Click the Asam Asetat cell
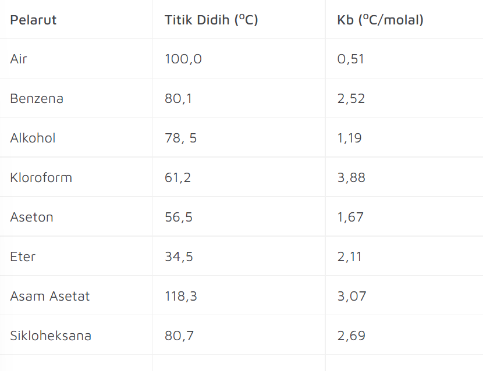The width and height of the screenshot is (483, 371). [x=50, y=296]
